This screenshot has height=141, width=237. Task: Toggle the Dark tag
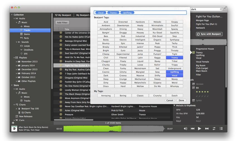[106, 75]
